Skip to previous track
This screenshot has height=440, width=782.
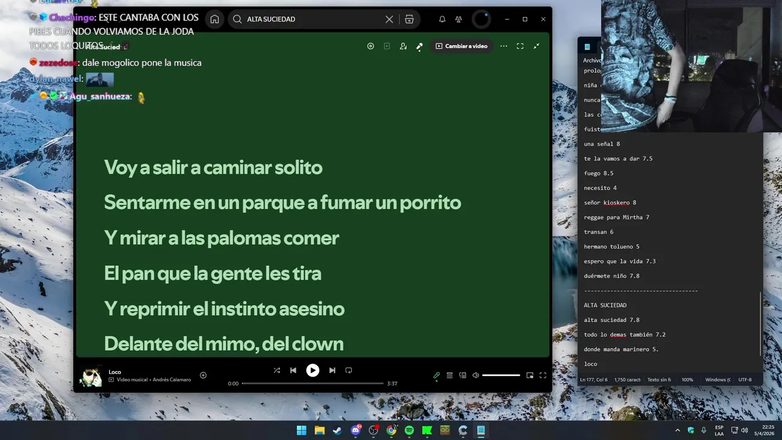pos(293,370)
